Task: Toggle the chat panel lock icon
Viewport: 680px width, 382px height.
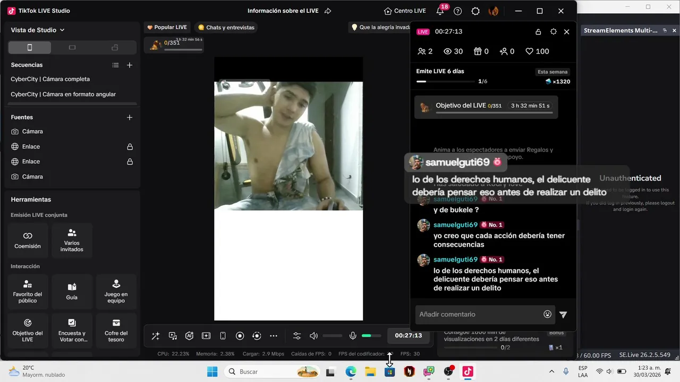Action: pyautogui.click(x=538, y=32)
